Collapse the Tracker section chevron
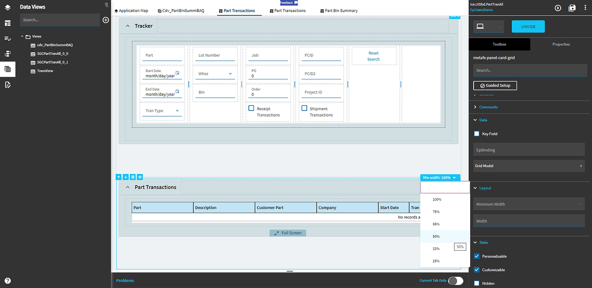 tap(127, 26)
